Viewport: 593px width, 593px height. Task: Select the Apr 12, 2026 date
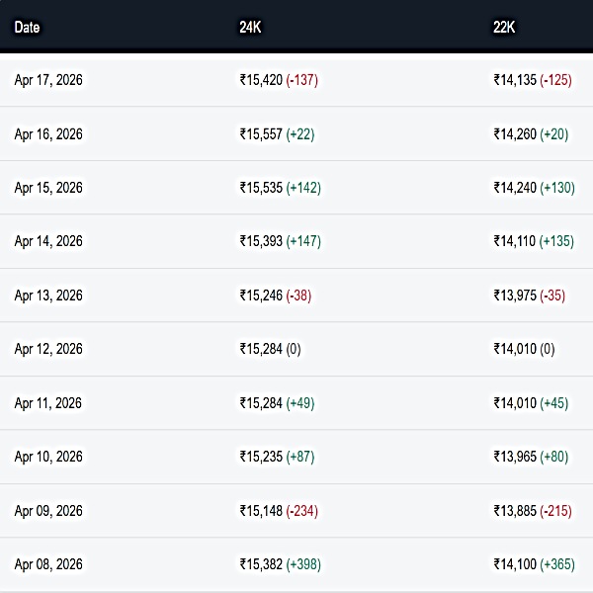[x=48, y=349]
